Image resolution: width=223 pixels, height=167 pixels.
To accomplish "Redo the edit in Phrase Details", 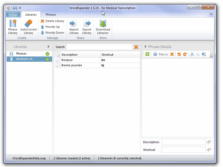I will (x=185, y=54).
